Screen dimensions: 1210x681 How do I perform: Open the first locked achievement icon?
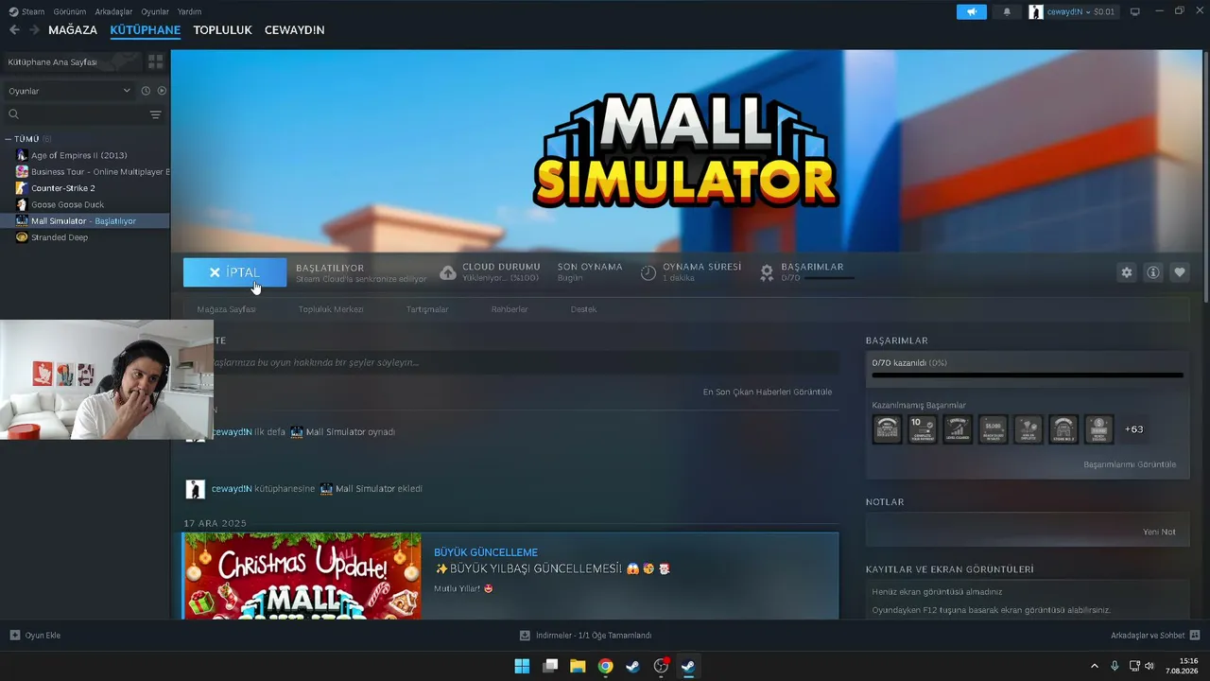coord(887,428)
